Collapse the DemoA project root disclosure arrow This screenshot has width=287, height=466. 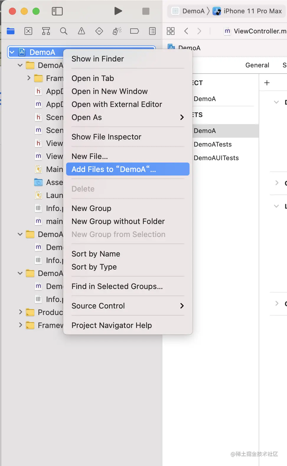[12, 52]
